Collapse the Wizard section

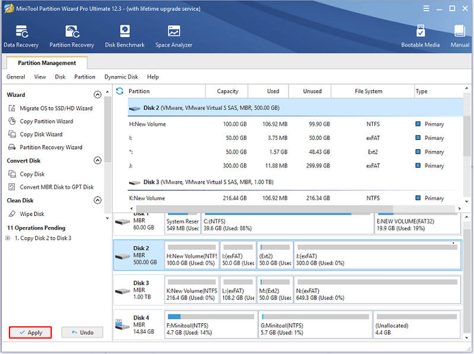point(97,95)
